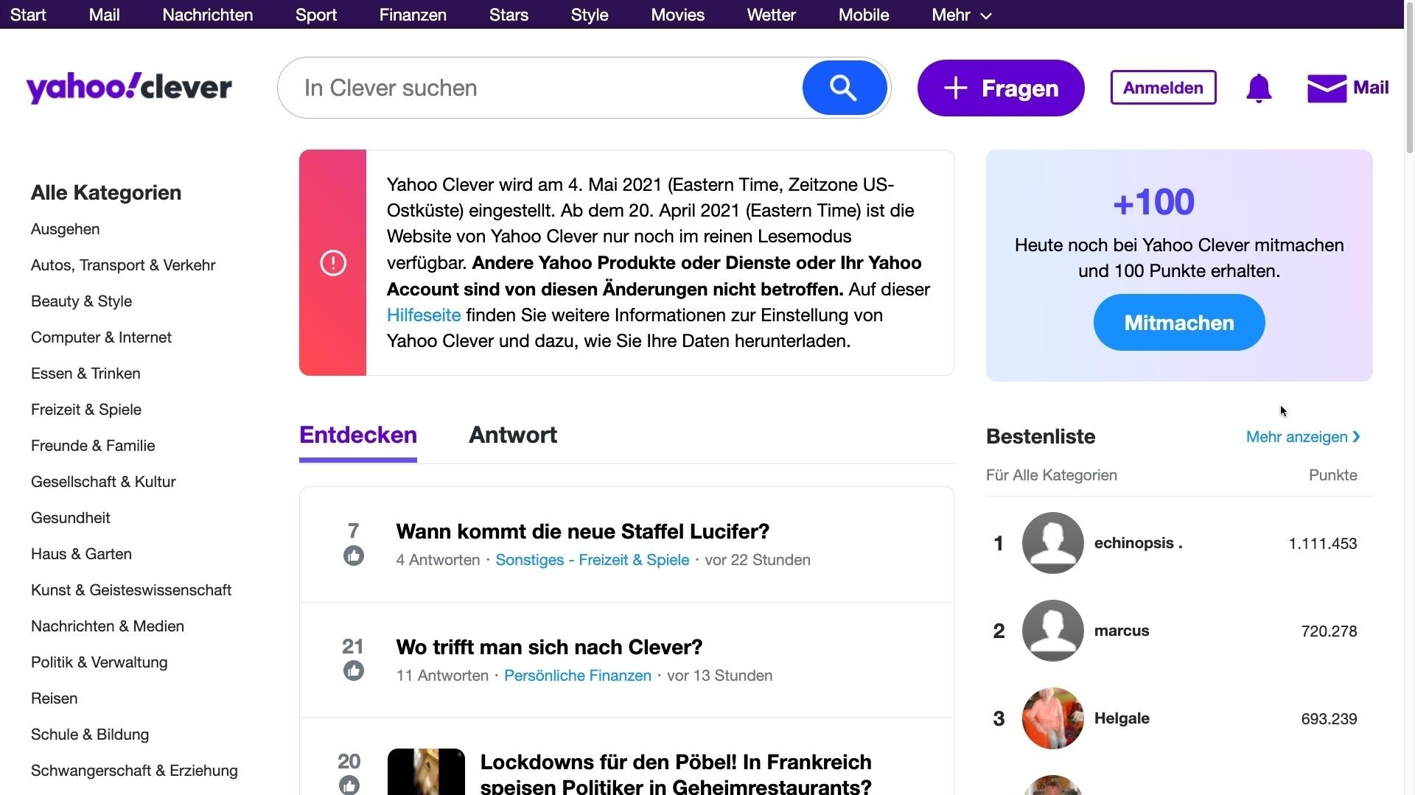The width and height of the screenshot is (1415, 795).
Task: Open echinopsis profile avatar
Action: pyautogui.click(x=1052, y=543)
